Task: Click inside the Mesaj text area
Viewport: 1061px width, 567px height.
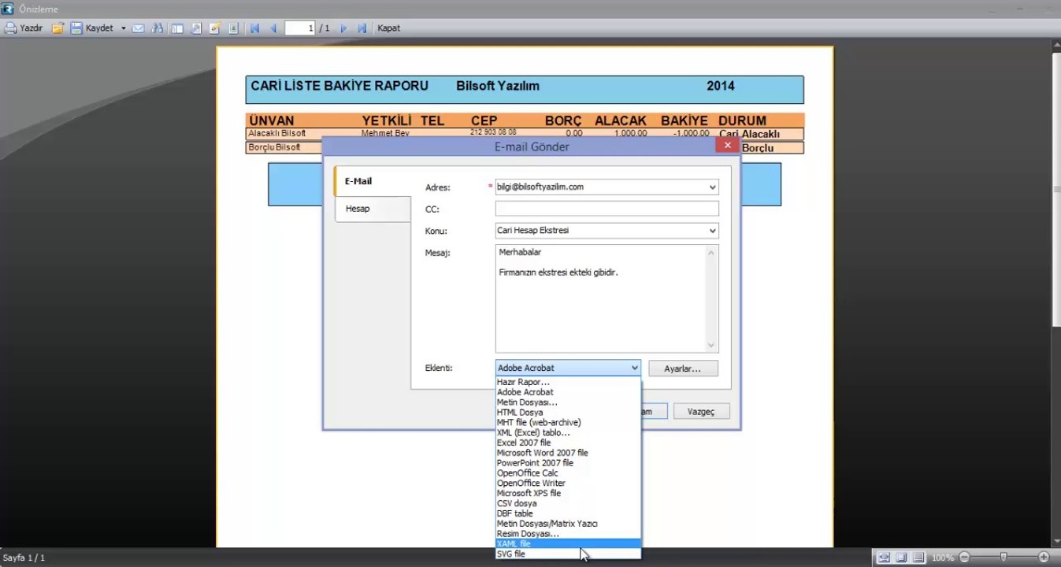Action: pyautogui.click(x=600, y=298)
